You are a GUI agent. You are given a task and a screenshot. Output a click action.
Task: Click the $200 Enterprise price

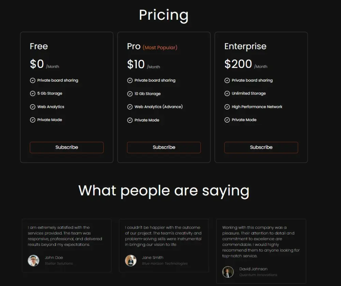pos(238,64)
